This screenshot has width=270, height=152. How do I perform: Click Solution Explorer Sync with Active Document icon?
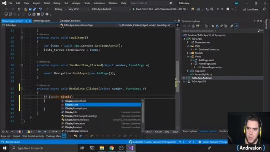click(213, 26)
